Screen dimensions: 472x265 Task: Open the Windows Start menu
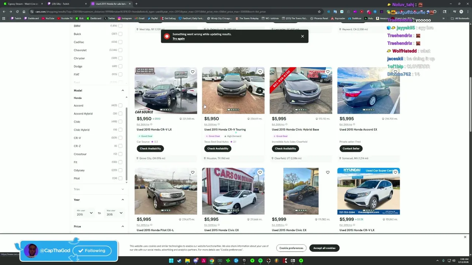pos(171,261)
